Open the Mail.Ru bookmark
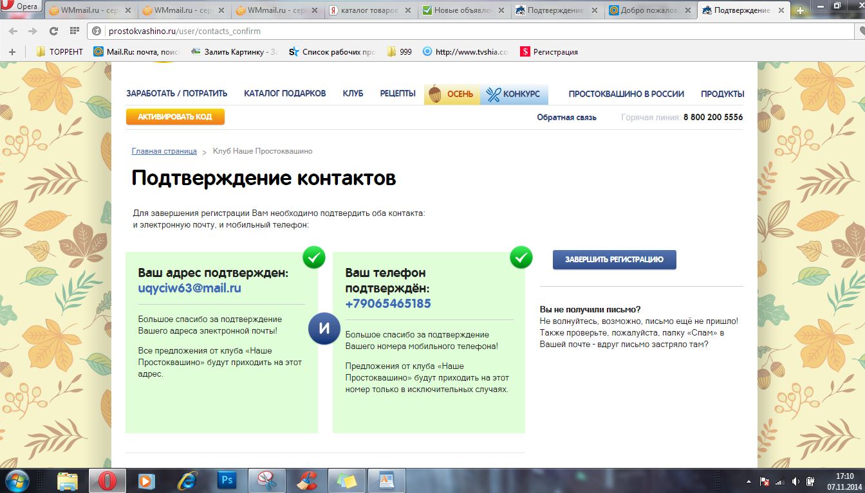The height and width of the screenshot is (493, 865). [x=137, y=52]
